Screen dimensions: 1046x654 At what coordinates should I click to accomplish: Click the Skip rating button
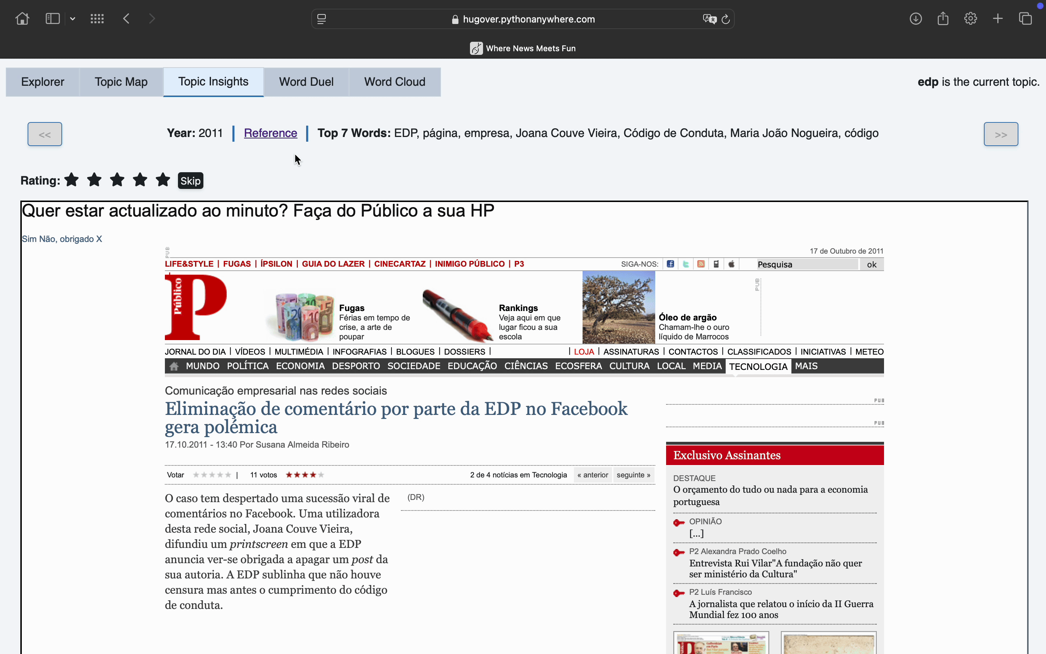(x=190, y=181)
